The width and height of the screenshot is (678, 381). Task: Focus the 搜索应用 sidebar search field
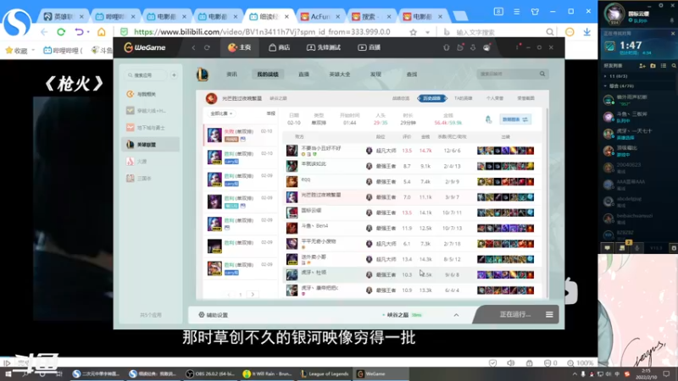146,75
